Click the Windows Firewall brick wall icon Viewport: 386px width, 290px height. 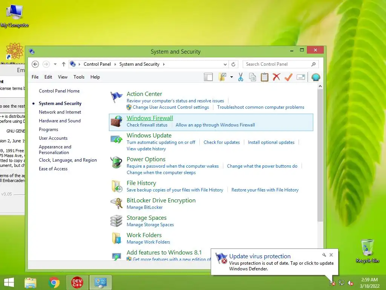tap(116, 121)
